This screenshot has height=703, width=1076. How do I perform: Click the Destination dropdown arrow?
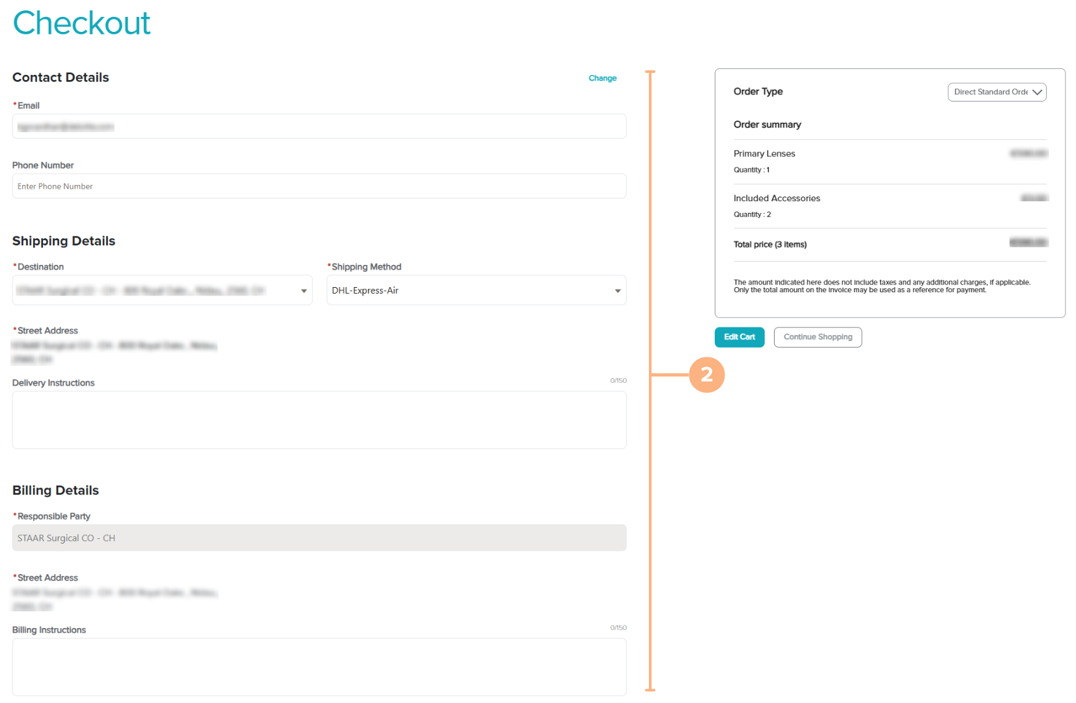click(x=304, y=291)
